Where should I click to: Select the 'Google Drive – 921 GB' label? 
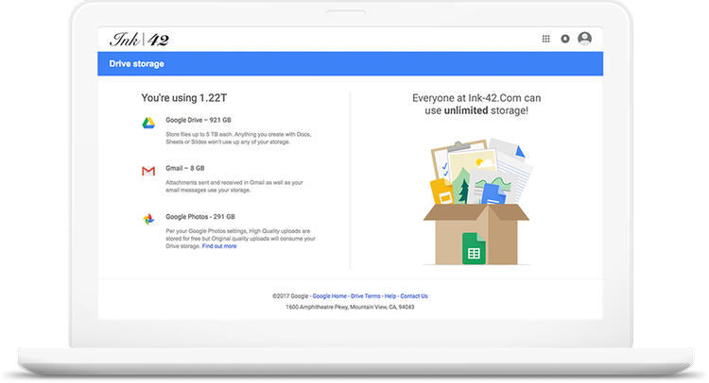pyautogui.click(x=199, y=121)
